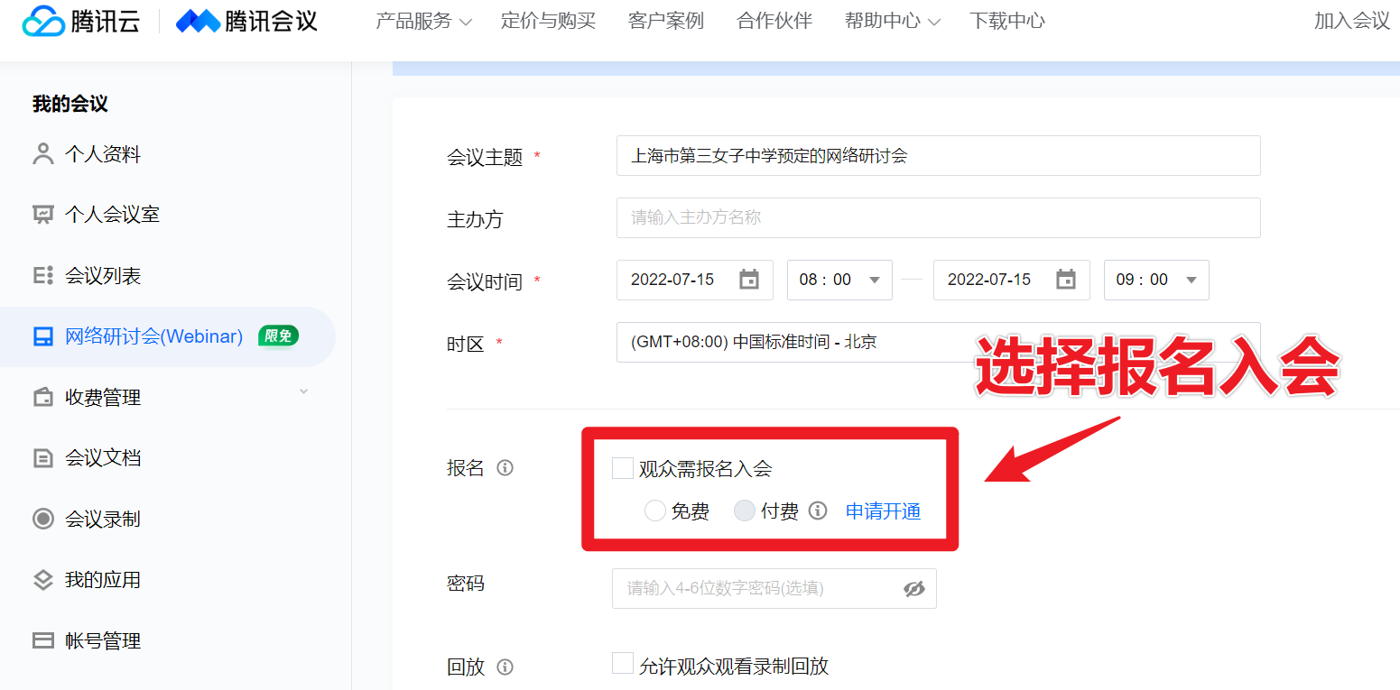This screenshot has width=1400, height=690.
Task: Go to 帐号管理 in the sidebar
Action: [103, 641]
